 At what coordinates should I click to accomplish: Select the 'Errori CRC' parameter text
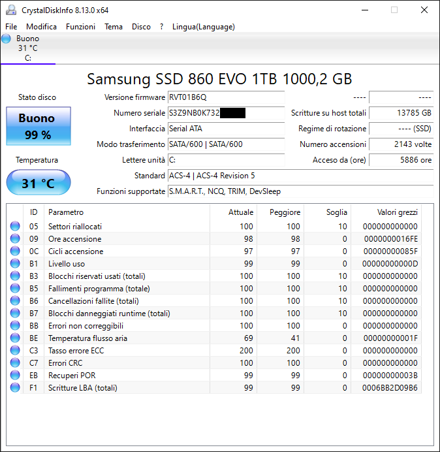point(65,363)
